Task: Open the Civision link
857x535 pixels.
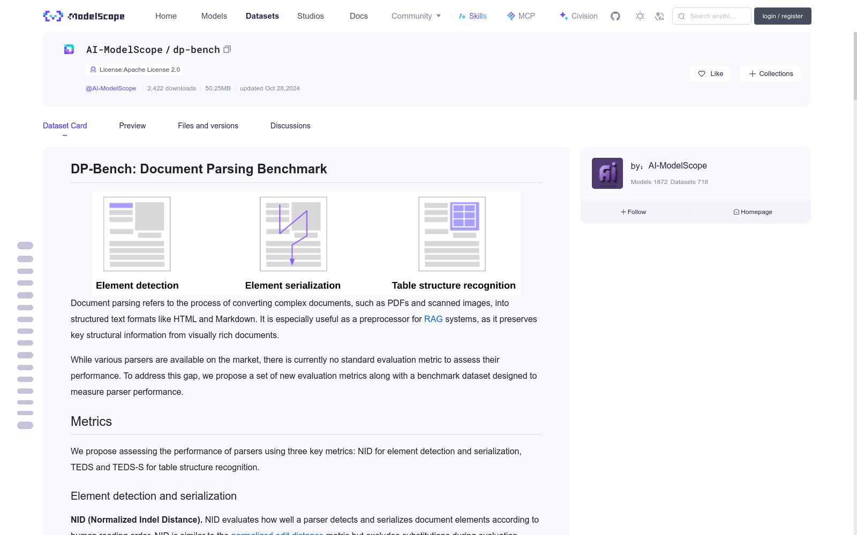Action: point(578,16)
